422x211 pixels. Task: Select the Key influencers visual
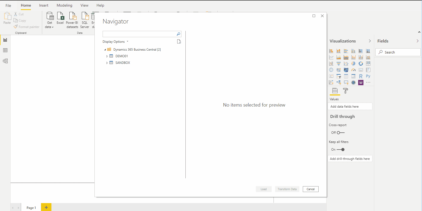click(x=331, y=83)
